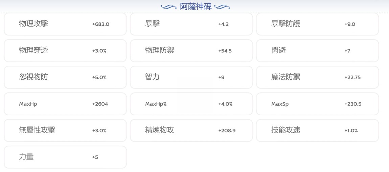Click the right ornamental flourish beside title
389x172 pixels.
(x=222, y=7)
